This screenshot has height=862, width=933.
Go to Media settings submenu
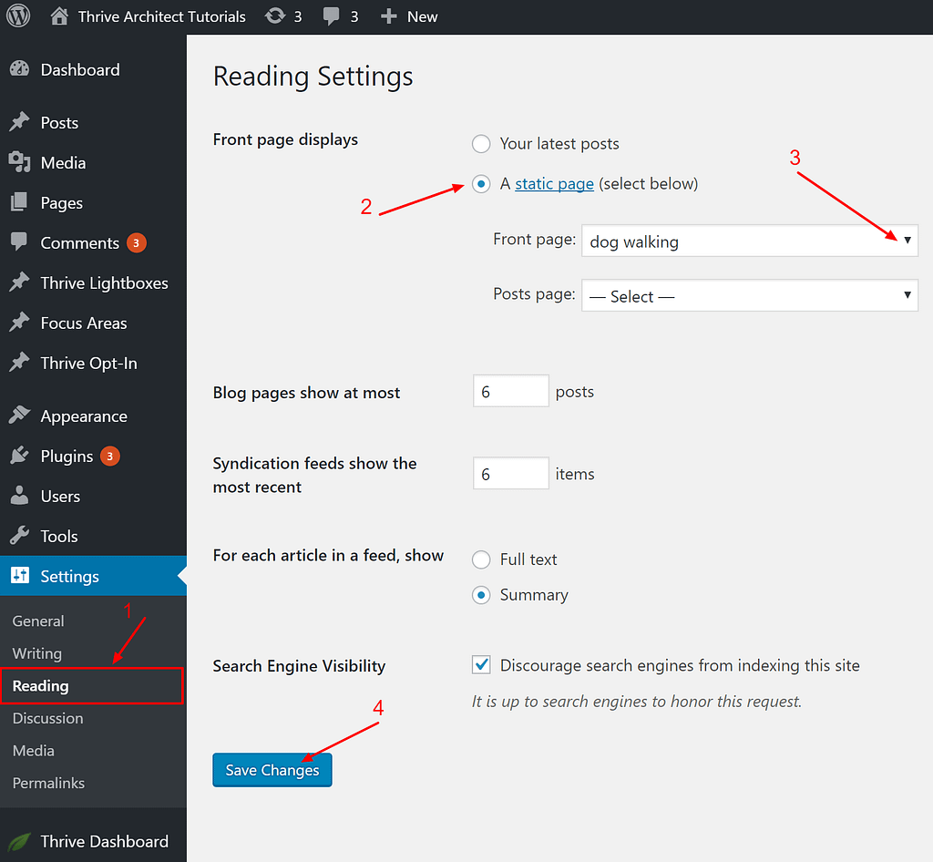click(34, 751)
